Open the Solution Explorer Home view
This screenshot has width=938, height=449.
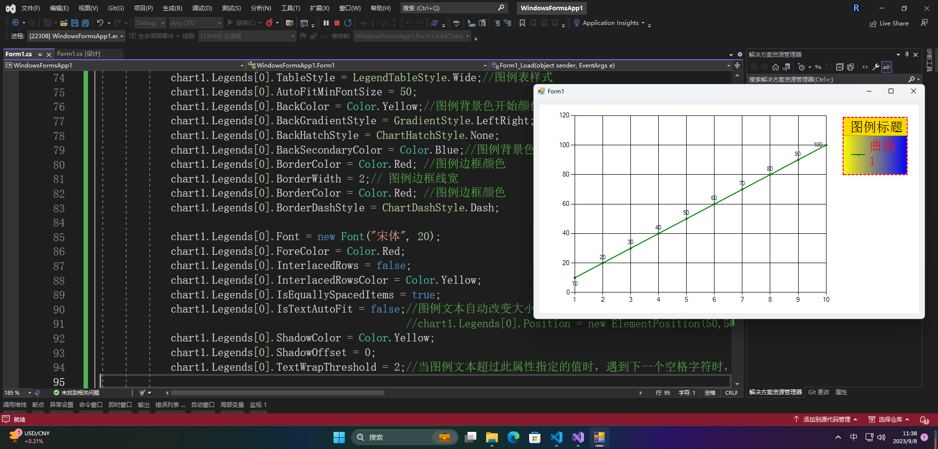tap(776, 67)
